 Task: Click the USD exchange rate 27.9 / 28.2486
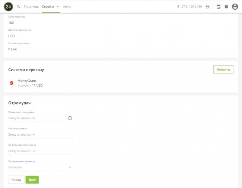(190, 7)
